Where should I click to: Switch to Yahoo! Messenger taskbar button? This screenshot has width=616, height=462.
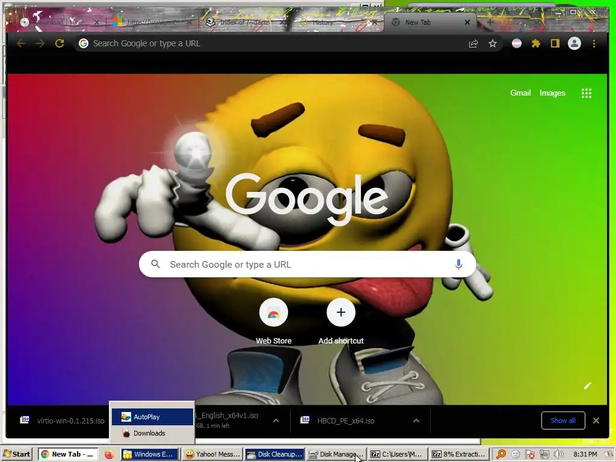coord(212,454)
